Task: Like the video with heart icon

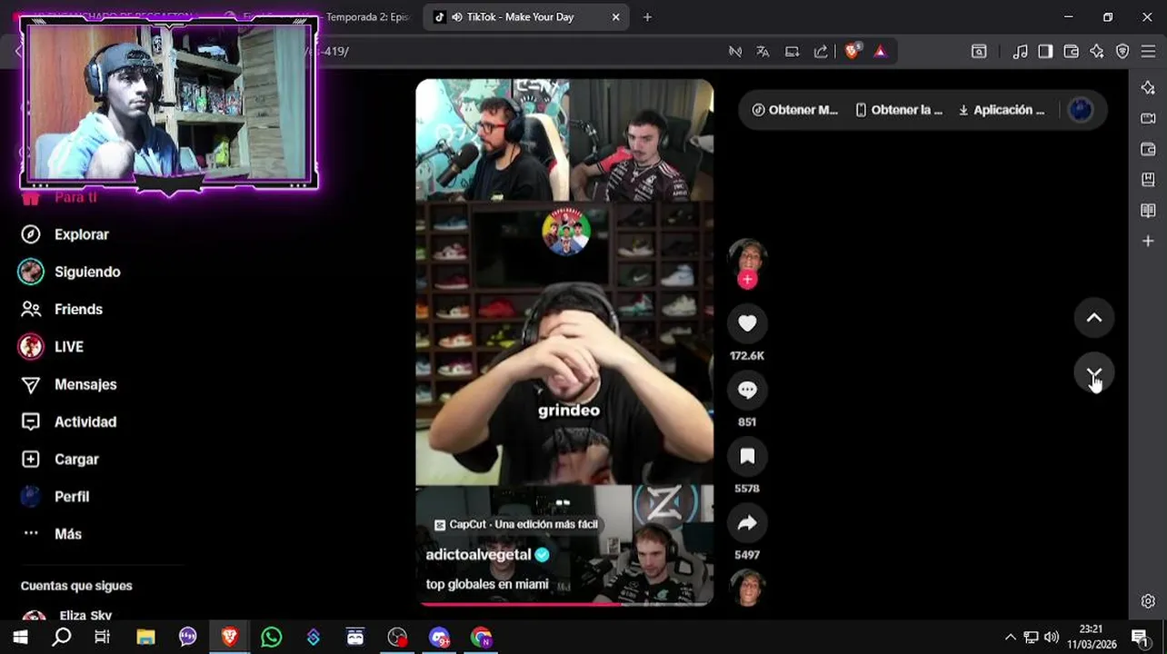Action: click(x=747, y=323)
